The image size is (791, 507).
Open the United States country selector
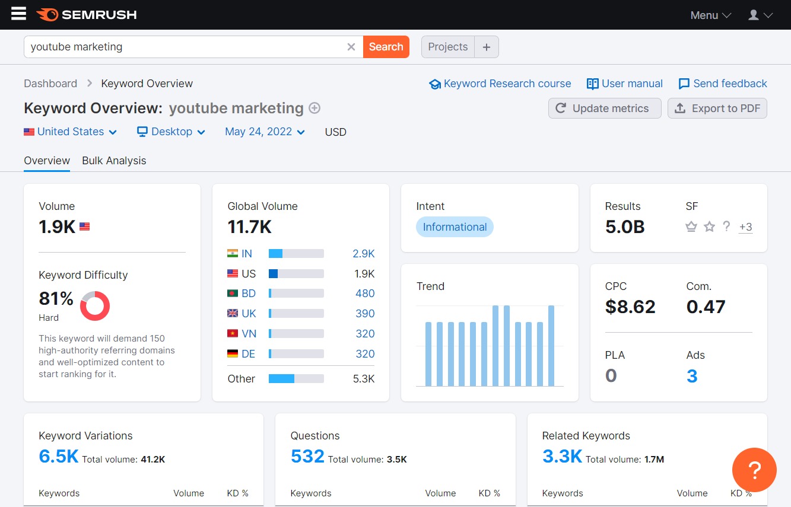click(71, 132)
